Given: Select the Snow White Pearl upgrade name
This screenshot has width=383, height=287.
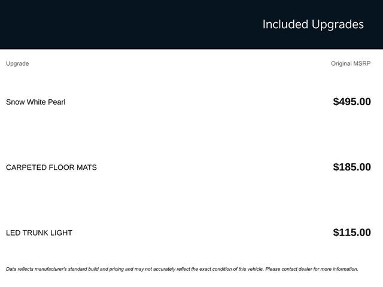Looking at the screenshot, I should pos(36,102).
